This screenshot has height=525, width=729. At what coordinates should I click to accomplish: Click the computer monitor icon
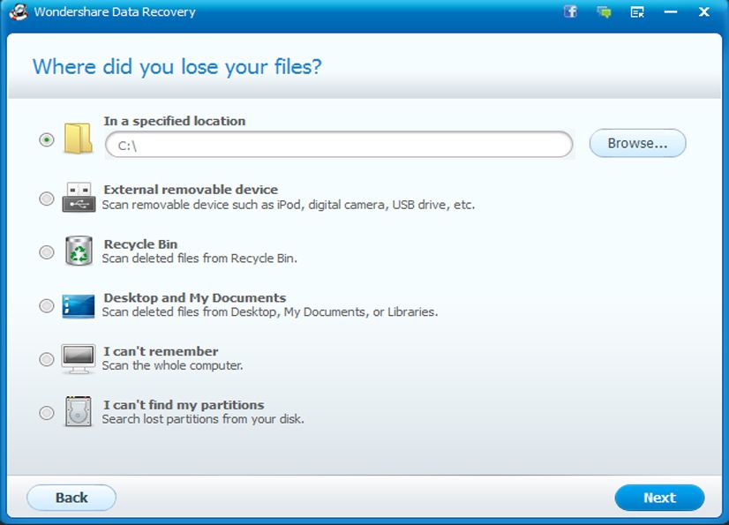pos(78,359)
